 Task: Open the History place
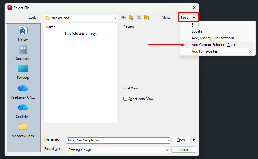(x=23, y=33)
